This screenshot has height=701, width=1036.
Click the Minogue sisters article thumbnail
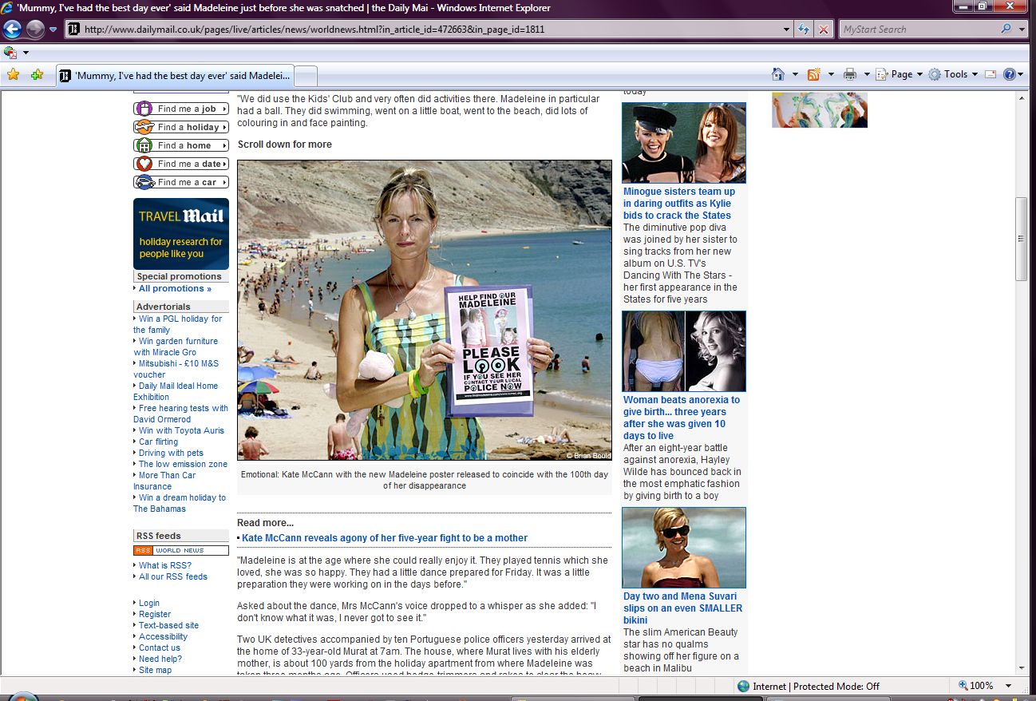[x=683, y=143]
